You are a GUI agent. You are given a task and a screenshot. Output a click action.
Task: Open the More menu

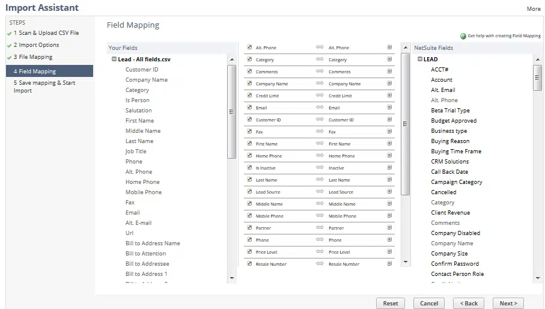(x=534, y=9)
